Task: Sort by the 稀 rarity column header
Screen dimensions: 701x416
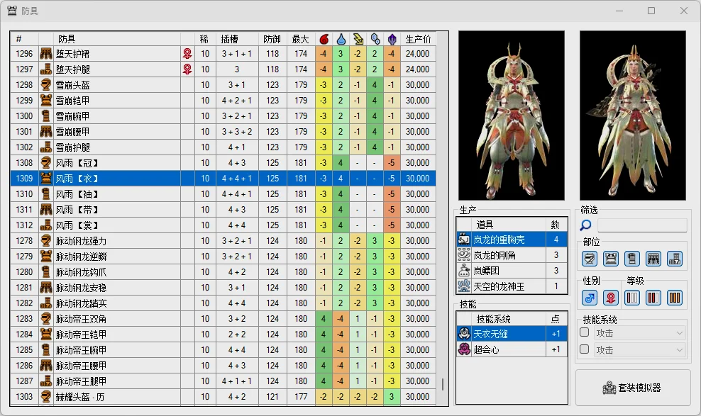Action: click(x=205, y=39)
